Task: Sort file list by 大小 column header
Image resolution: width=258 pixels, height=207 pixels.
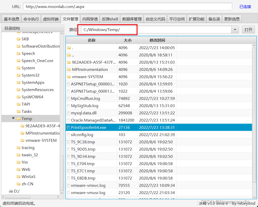Action: [127, 40]
